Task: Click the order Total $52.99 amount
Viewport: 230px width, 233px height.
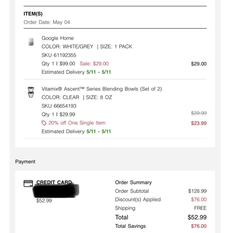Action: [197, 217]
